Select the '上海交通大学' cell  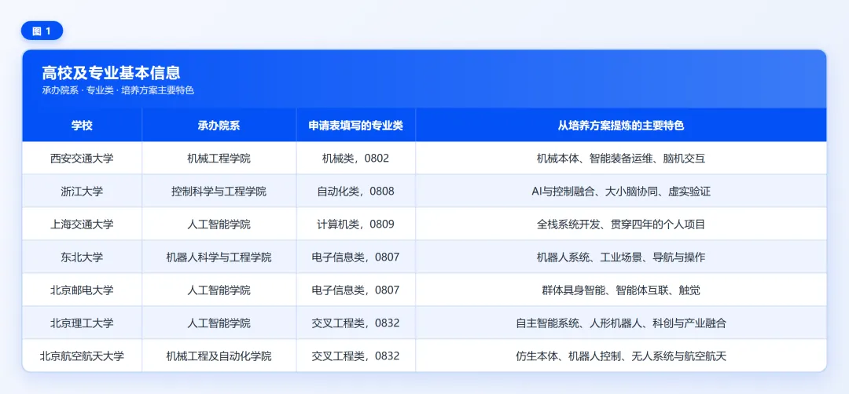(x=83, y=224)
